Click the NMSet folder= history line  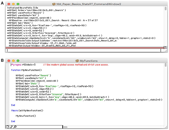(x=37, y=10)
